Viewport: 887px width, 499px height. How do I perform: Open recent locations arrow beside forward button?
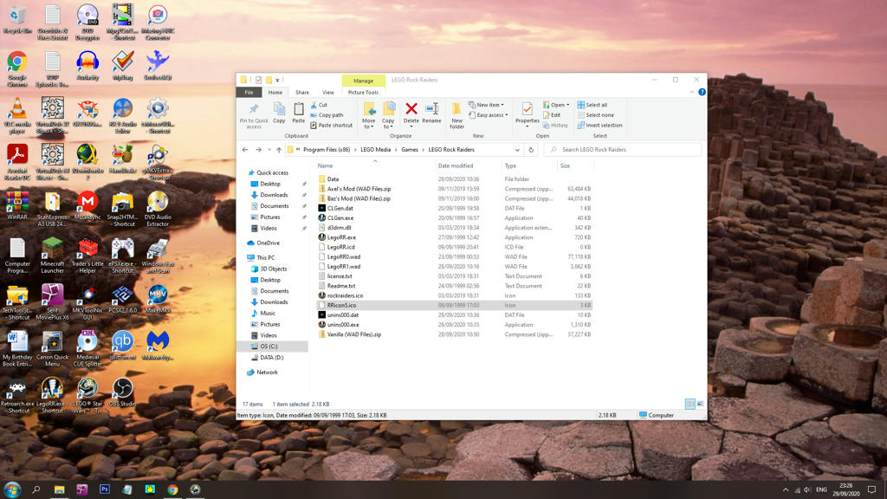pyautogui.click(x=269, y=150)
